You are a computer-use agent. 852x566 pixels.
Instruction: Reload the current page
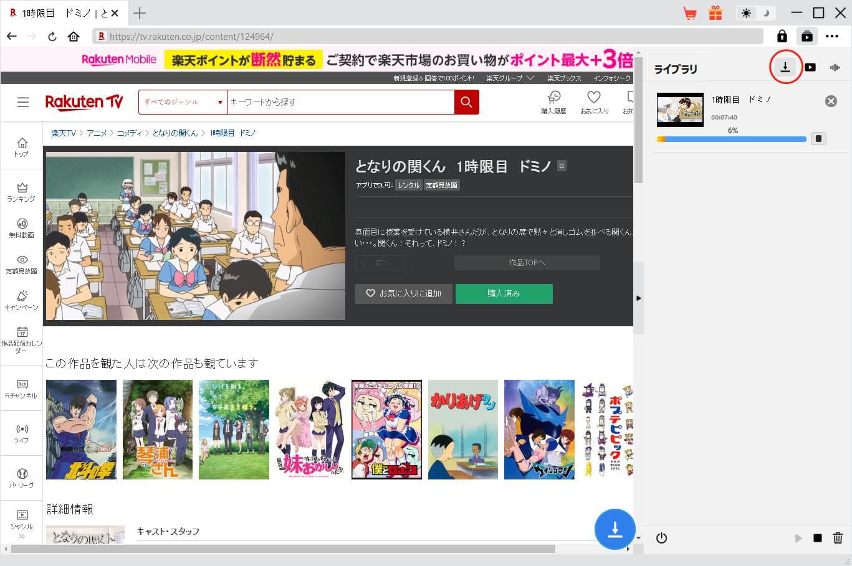pyautogui.click(x=52, y=36)
